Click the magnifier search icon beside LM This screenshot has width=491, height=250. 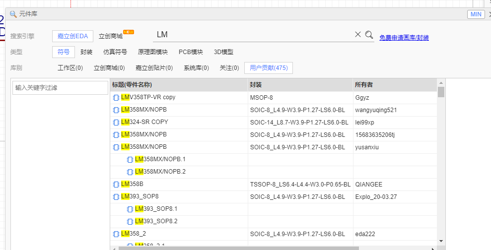369,35
